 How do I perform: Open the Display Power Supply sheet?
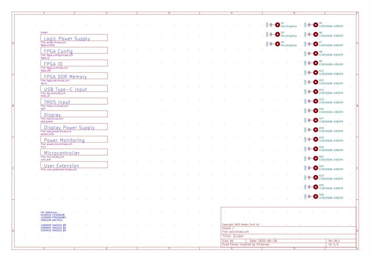(74, 127)
